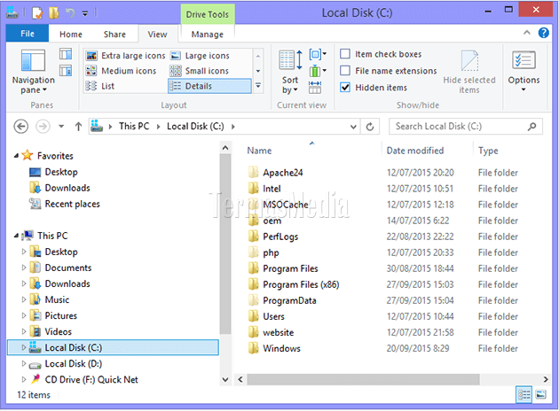
Task: Select the View ribbon tab
Action: click(157, 35)
